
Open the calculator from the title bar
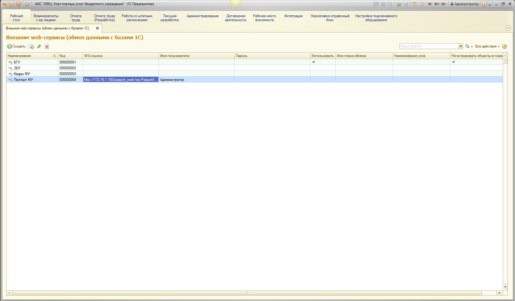(414, 4)
